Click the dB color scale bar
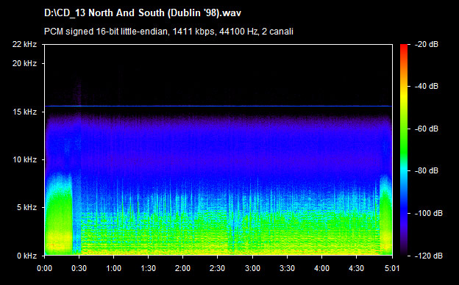The width and height of the screenshot is (459, 285). tap(404, 150)
